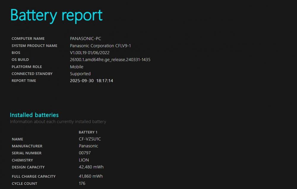Image resolution: width=297 pixels, height=189 pixels.
Task: Select the CONNECTED STANDBY label
Action: point(32,74)
